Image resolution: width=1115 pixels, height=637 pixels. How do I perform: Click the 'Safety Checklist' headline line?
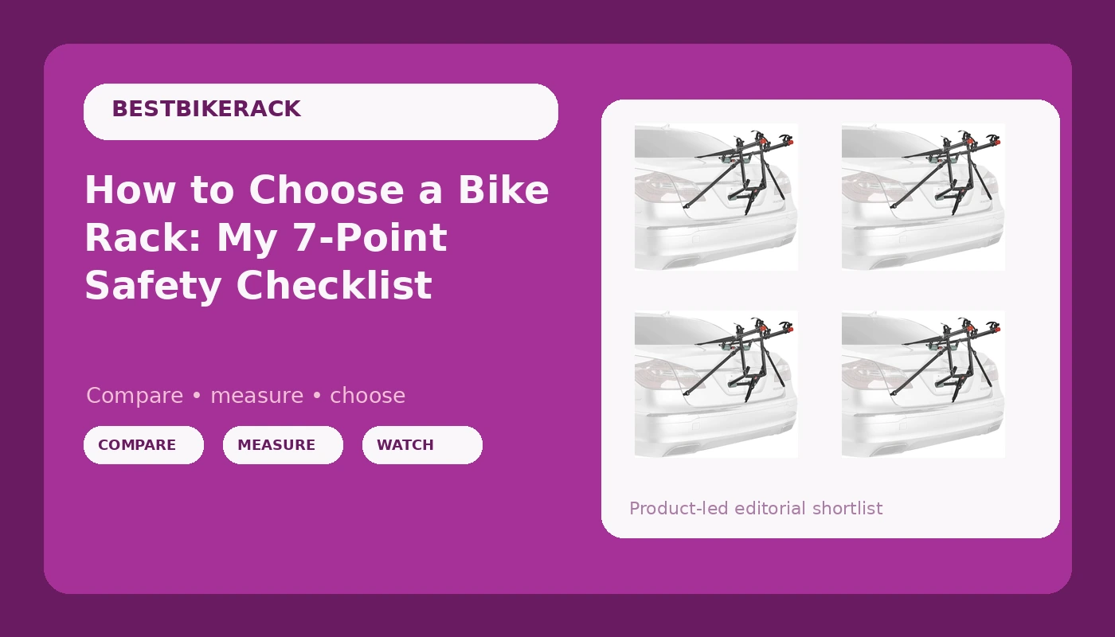tap(258, 286)
